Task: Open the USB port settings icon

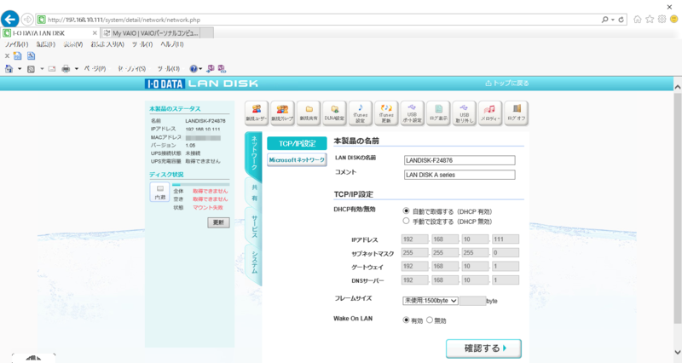Action: [412, 113]
